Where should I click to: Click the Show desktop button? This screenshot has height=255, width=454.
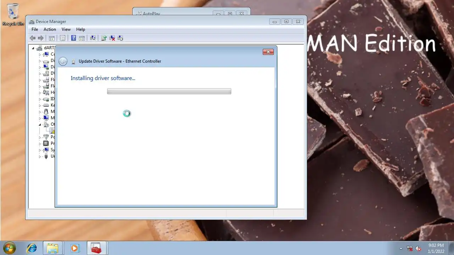click(451, 248)
